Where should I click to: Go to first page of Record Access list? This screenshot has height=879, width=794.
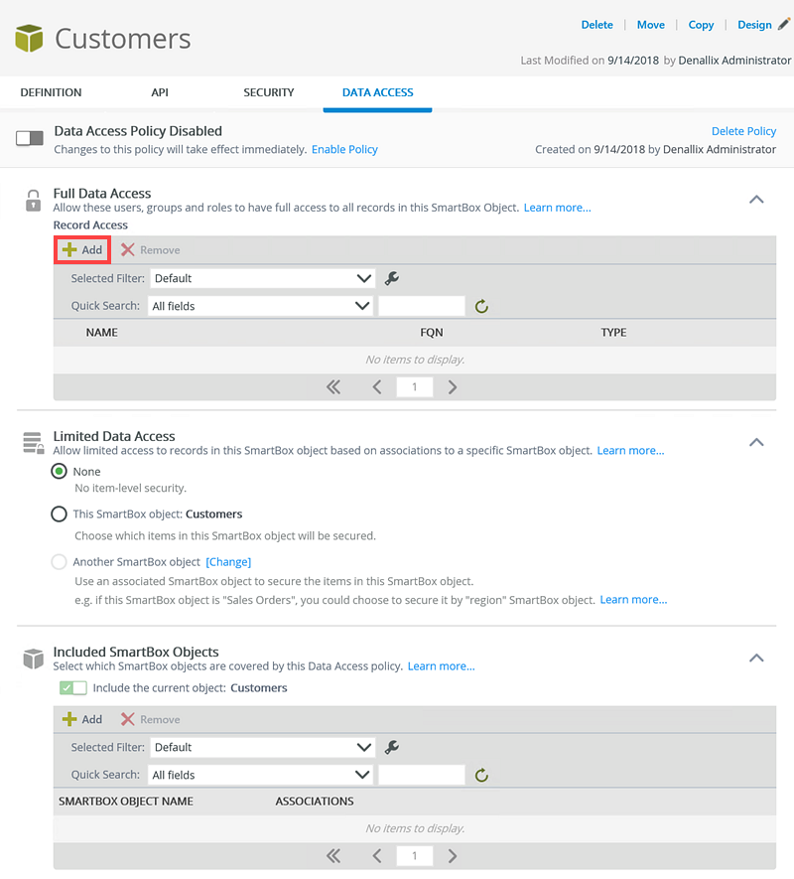[333, 387]
